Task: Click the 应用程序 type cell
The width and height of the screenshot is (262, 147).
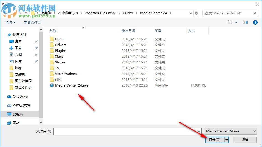Action: click(x=161, y=85)
